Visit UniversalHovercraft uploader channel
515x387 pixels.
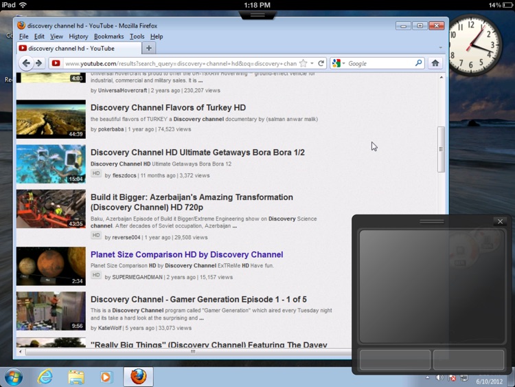(122, 91)
